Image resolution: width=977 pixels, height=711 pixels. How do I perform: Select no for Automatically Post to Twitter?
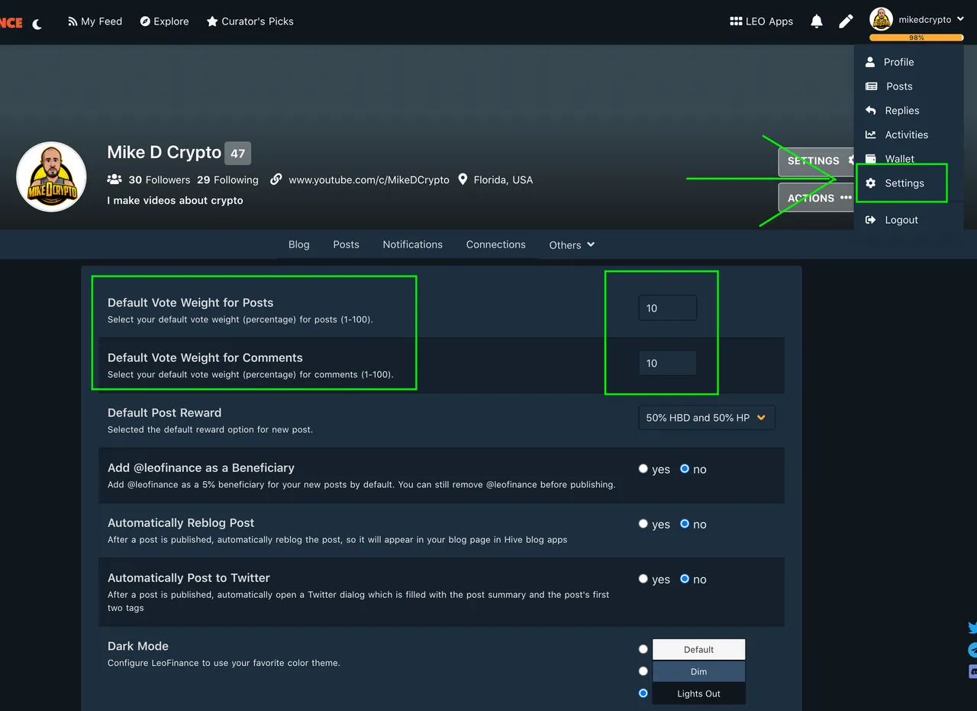(x=685, y=579)
